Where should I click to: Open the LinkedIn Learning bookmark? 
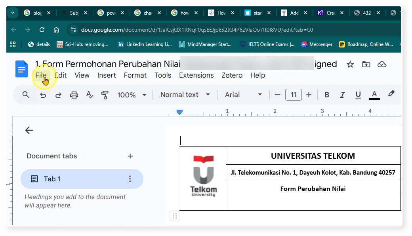coord(145,44)
